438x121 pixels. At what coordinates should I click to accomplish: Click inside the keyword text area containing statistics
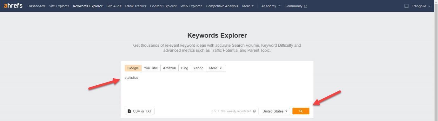(x=217, y=89)
